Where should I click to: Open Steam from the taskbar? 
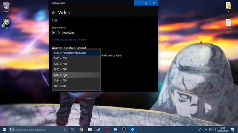click(98, 130)
